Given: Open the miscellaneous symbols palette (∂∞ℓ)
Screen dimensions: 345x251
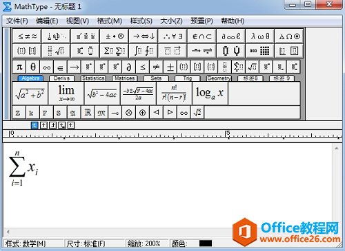Looking at the screenshot, I should (x=230, y=36).
